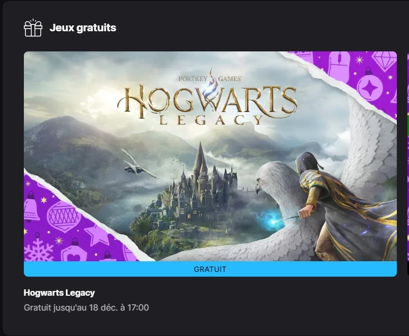Click the Portkey Games logo on artwork

pyautogui.click(x=210, y=78)
